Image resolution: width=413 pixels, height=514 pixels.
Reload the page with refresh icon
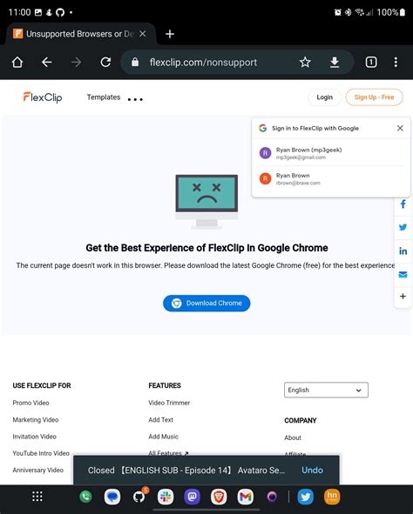coord(105,62)
